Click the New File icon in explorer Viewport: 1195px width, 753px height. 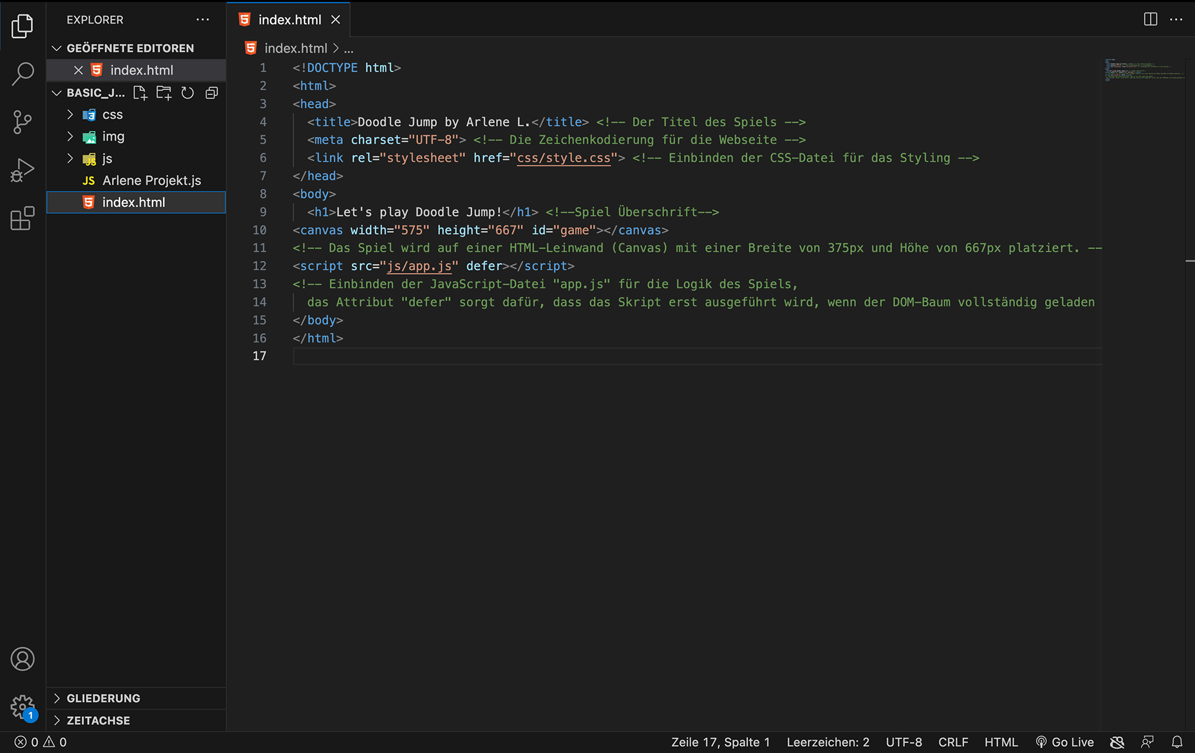pos(140,93)
